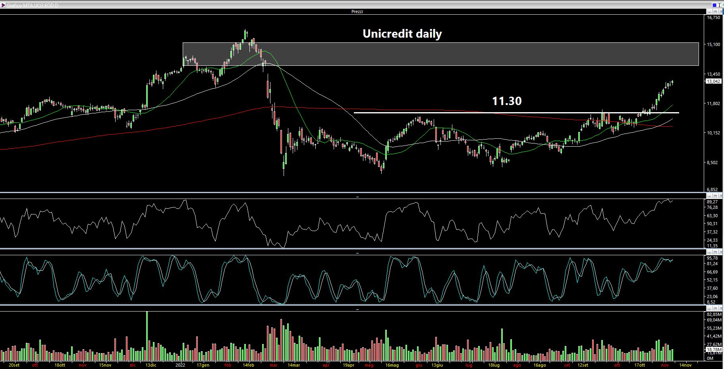Close the stochastic oscillator pane
The width and height of the screenshot is (724, 369).
(x=720, y=252)
